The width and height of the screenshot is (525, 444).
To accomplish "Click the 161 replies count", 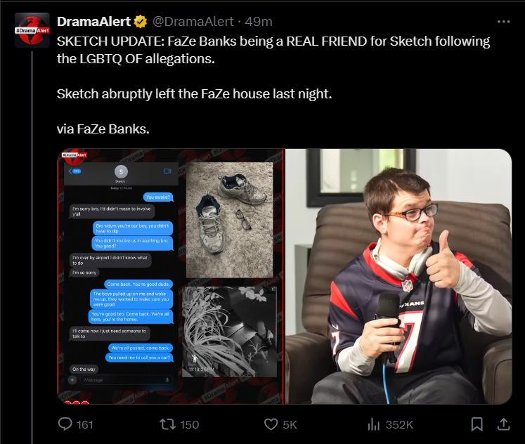I will 85,424.
